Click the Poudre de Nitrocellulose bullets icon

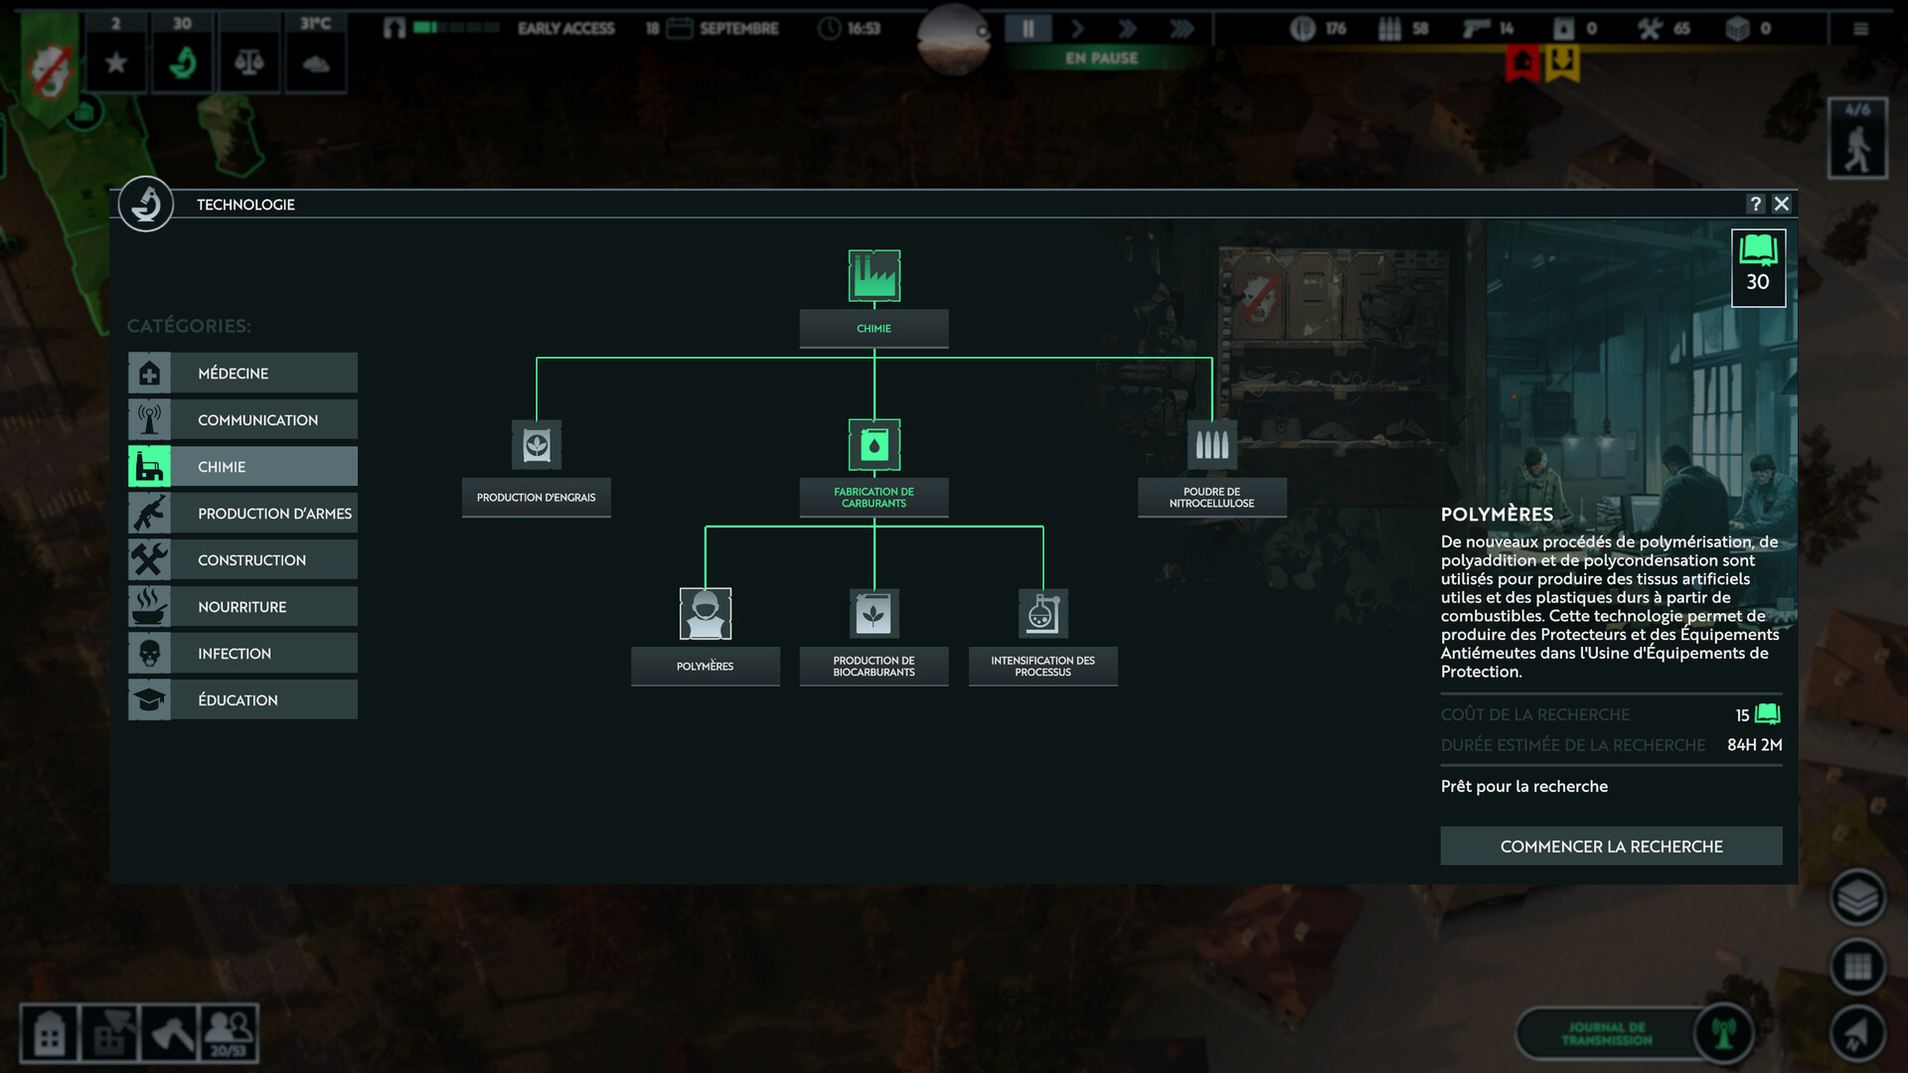point(1211,444)
